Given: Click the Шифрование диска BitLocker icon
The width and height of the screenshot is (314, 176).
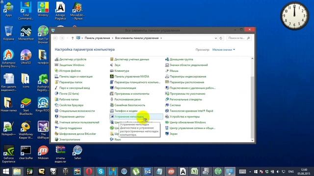Looking at the screenshot, I should [56, 133].
